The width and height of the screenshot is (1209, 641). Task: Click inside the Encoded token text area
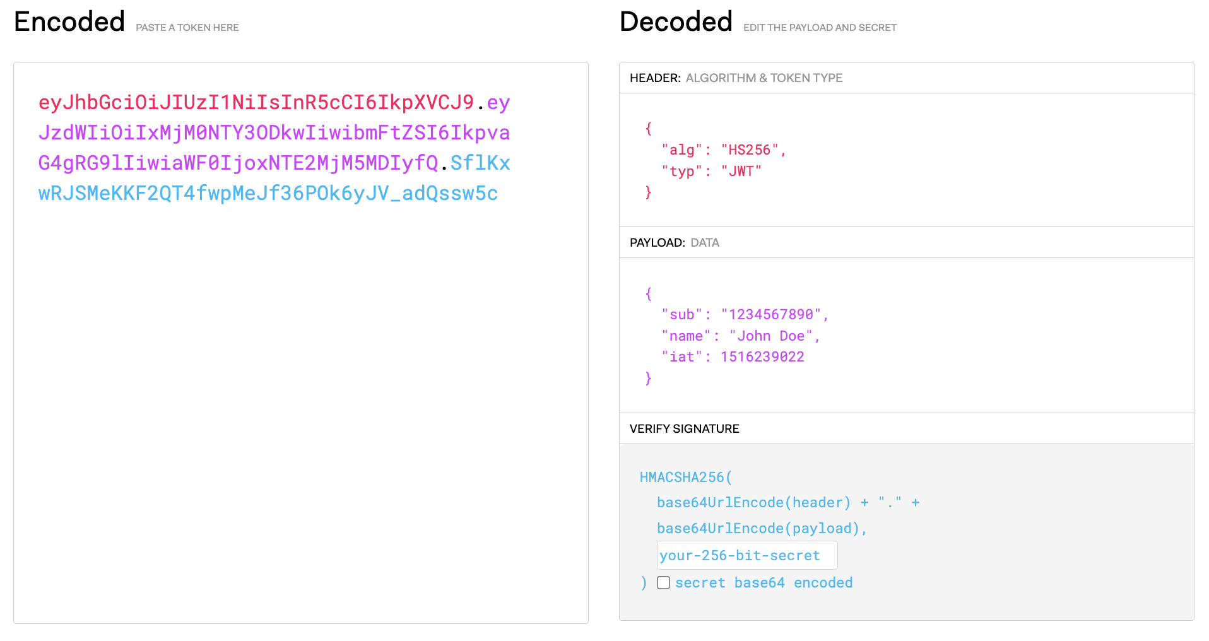coord(301,343)
